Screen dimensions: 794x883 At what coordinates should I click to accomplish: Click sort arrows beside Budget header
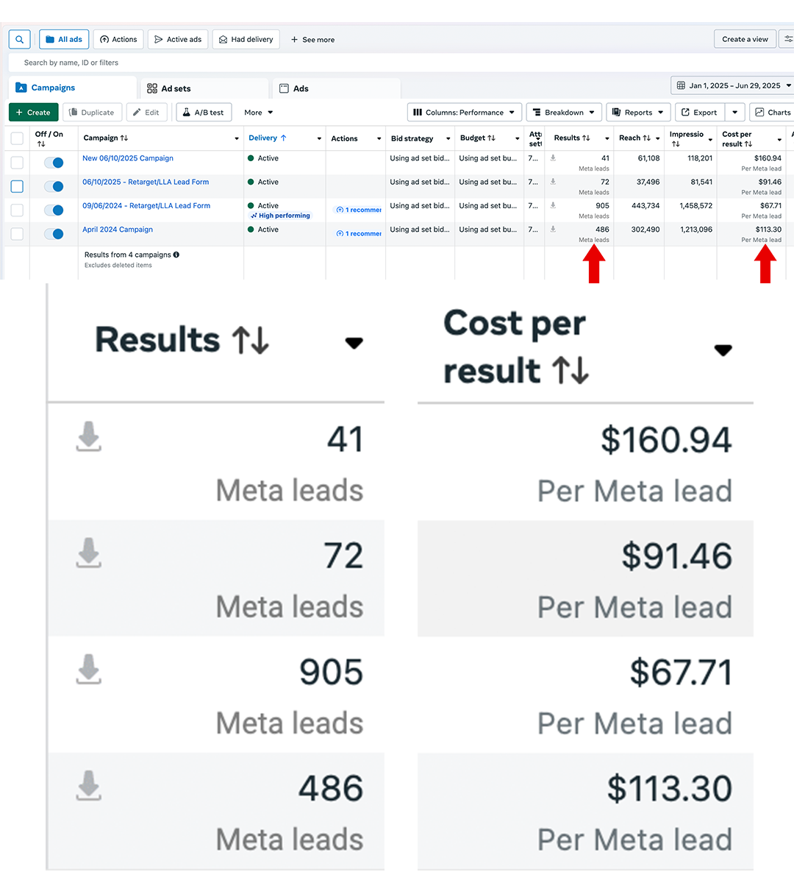tap(491, 138)
